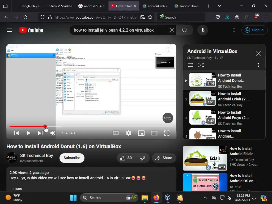Open the YouTube guide hamburger menu

click(x=10, y=30)
